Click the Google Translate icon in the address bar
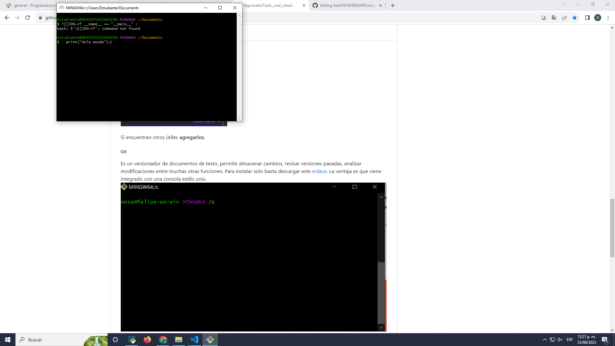Viewport: 615px width, 346px height. pos(554,18)
